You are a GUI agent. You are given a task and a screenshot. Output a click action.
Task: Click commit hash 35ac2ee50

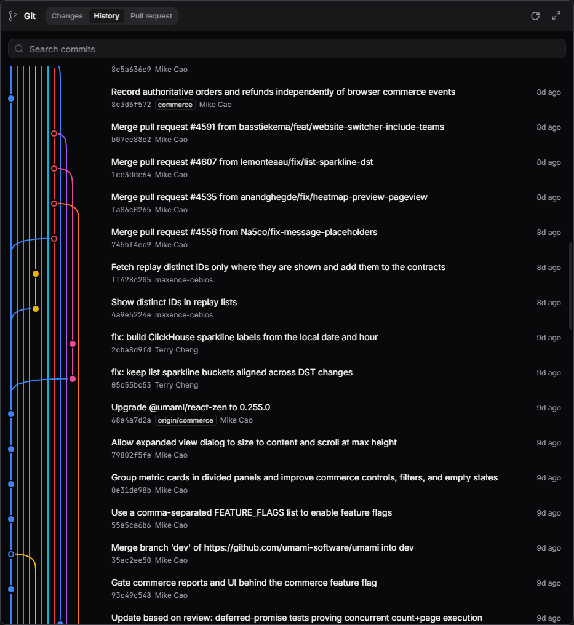(x=131, y=560)
